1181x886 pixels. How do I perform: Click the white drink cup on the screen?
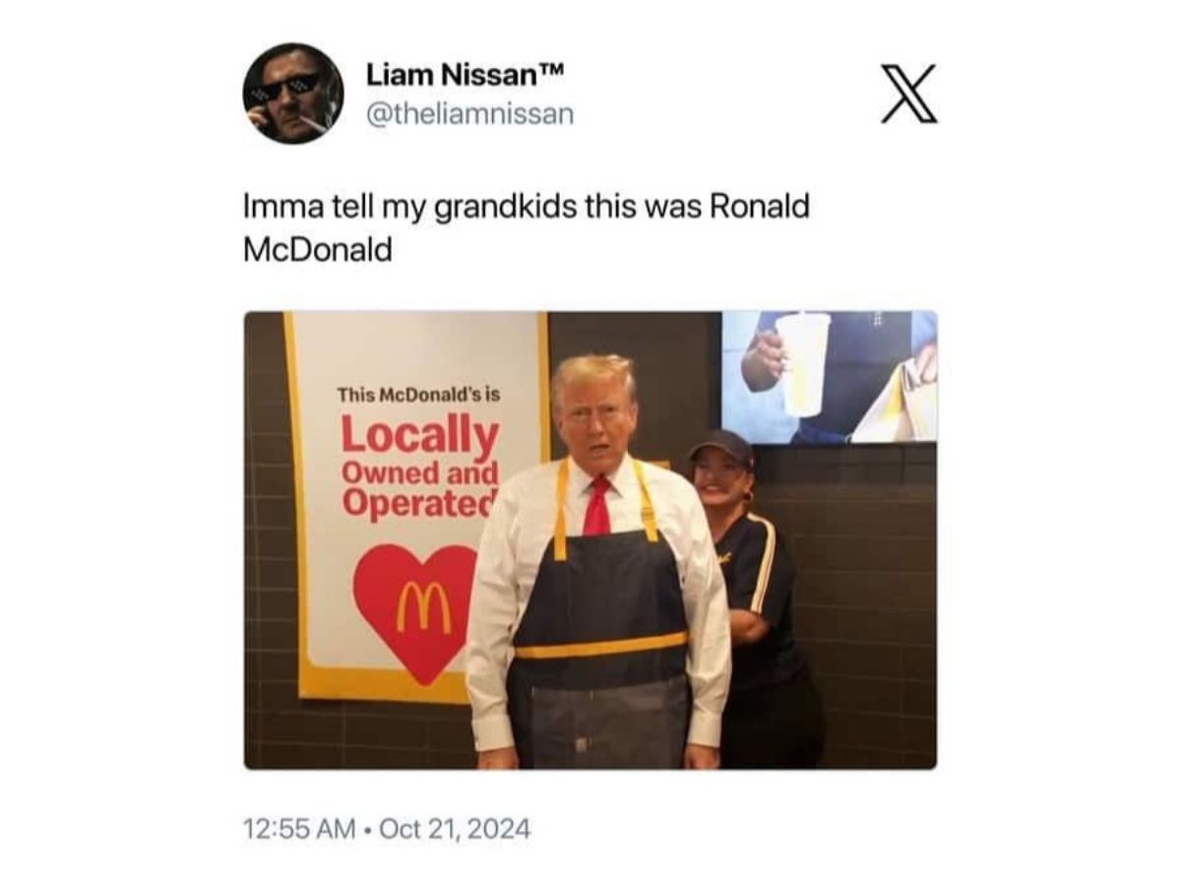tap(803, 363)
